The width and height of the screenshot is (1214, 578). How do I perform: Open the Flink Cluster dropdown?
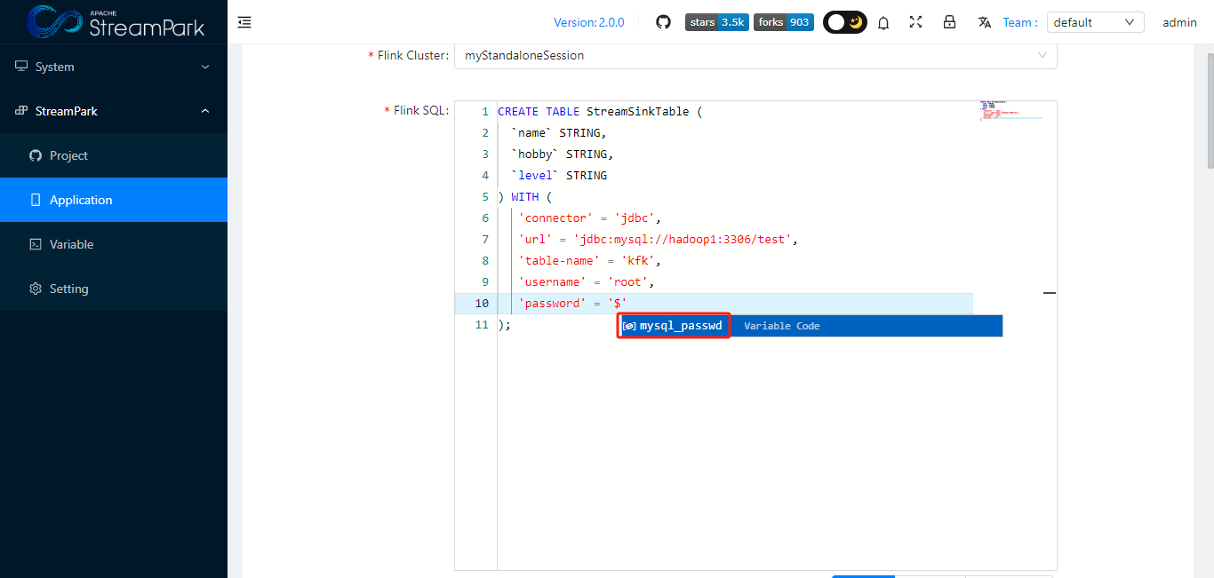755,55
